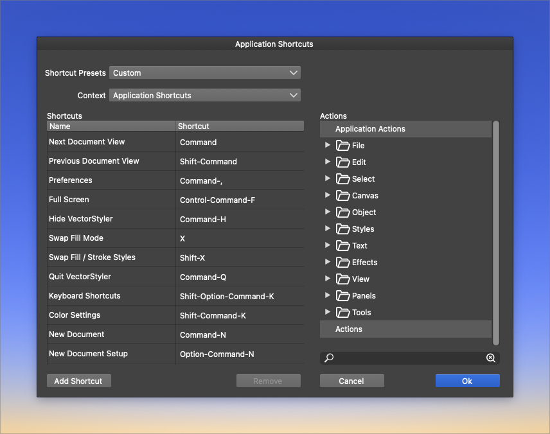550x434 pixels.
Task: Clear the search with the X icon
Action: tap(490, 358)
